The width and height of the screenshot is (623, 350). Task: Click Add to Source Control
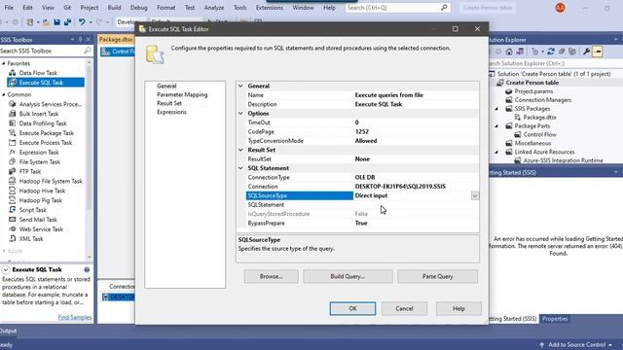(x=576, y=345)
